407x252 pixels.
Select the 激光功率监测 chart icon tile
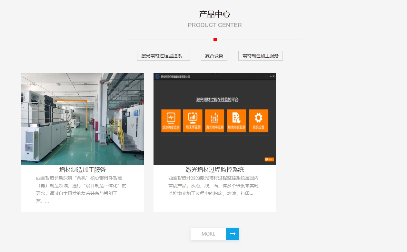click(x=214, y=121)
